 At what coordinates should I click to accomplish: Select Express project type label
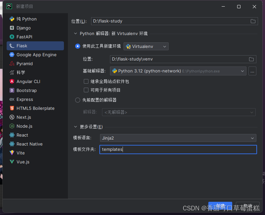[25, 100]
